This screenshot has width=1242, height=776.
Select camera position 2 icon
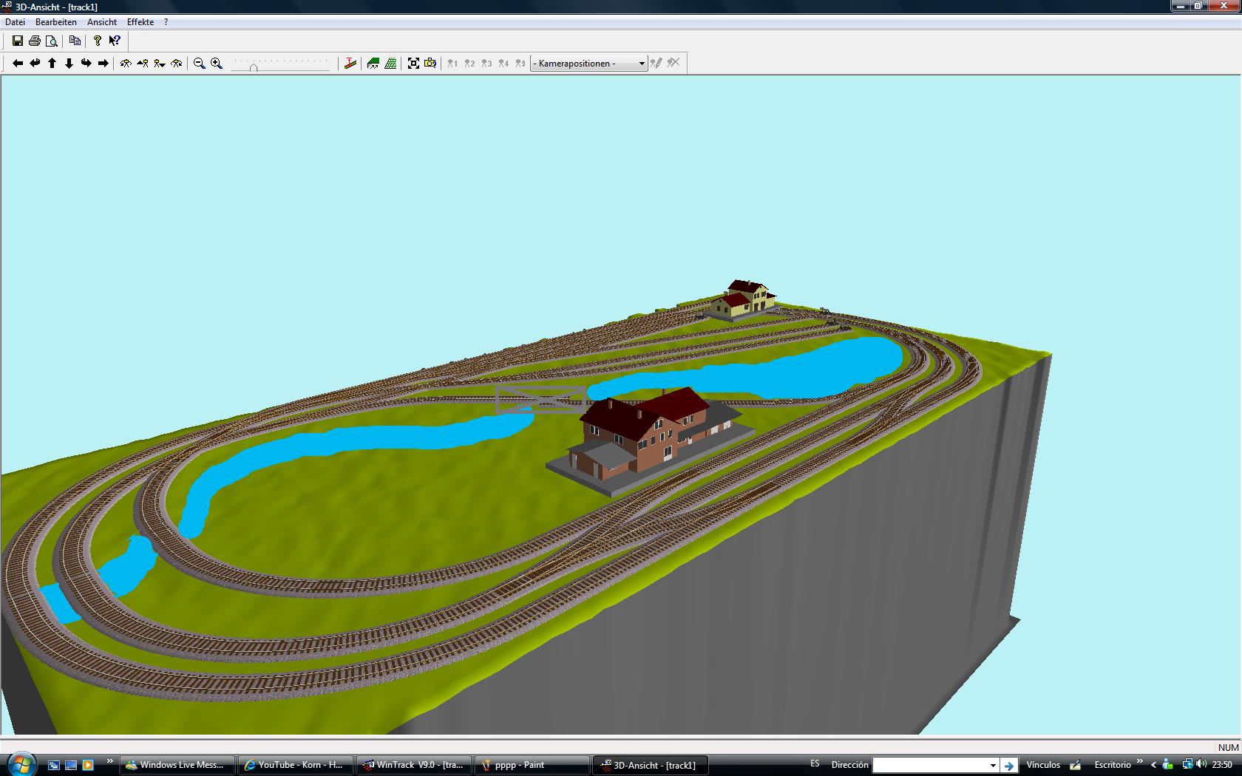[x=469, y=64]
